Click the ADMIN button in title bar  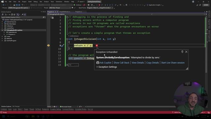click(206, 5)
